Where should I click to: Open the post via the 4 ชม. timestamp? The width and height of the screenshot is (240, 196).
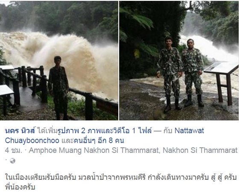point(14,150)
